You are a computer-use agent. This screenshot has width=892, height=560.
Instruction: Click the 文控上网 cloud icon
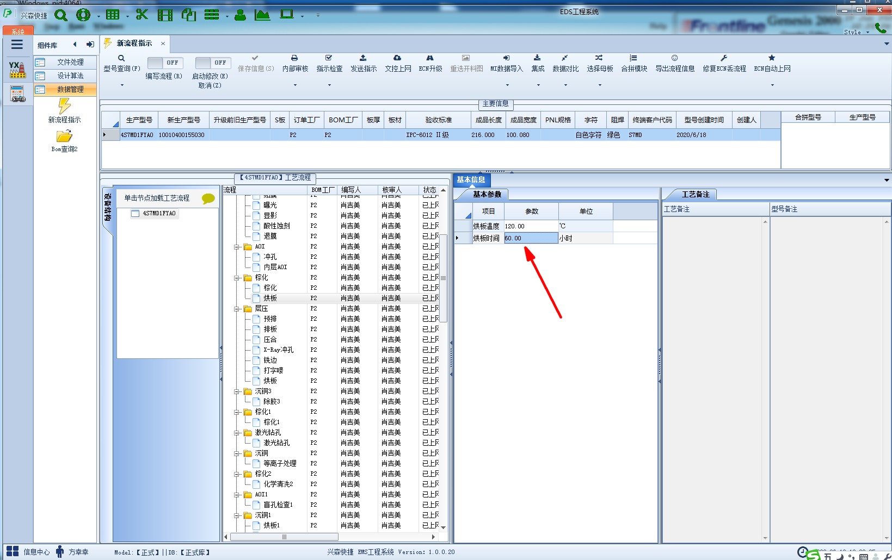point(397,58)
